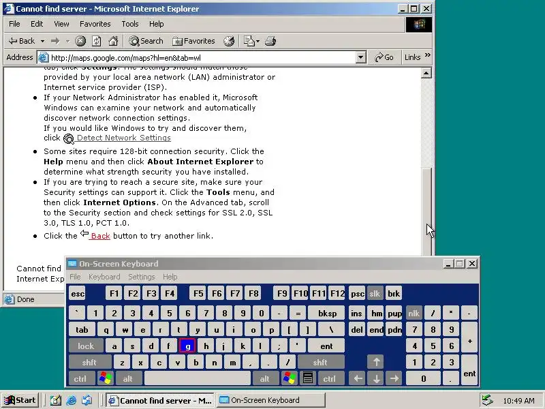Click the Print icon in the toolbar
Screen dimensions: 545x409
270,41
